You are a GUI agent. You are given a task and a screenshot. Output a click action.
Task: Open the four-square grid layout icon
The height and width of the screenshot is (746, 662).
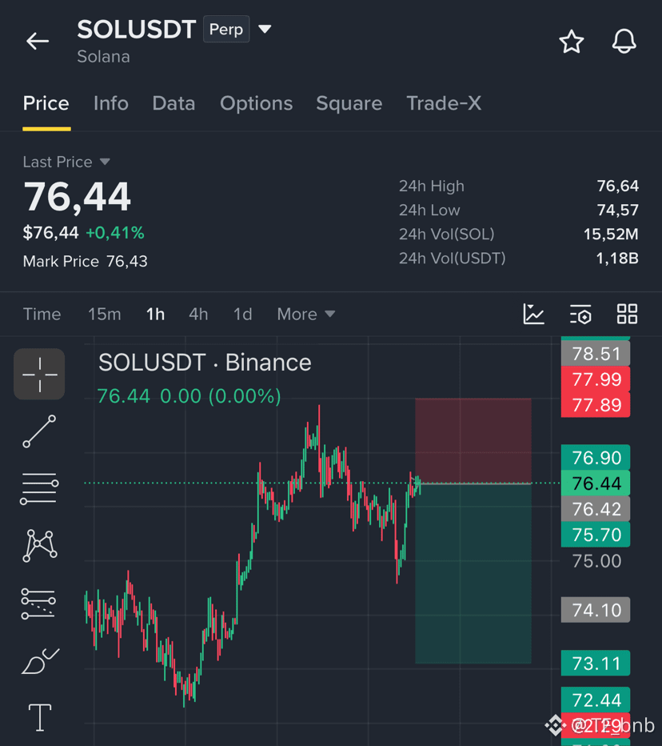(627, 314)
